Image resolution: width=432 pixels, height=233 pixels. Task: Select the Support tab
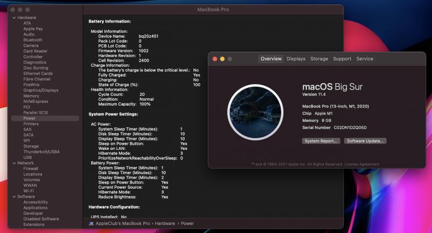[x=342, y=59]
